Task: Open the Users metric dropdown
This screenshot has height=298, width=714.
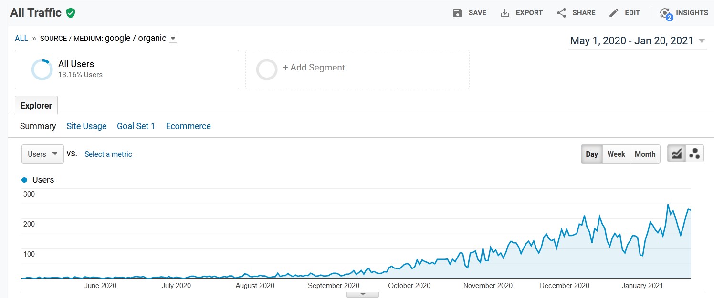Action: point(43,154)
